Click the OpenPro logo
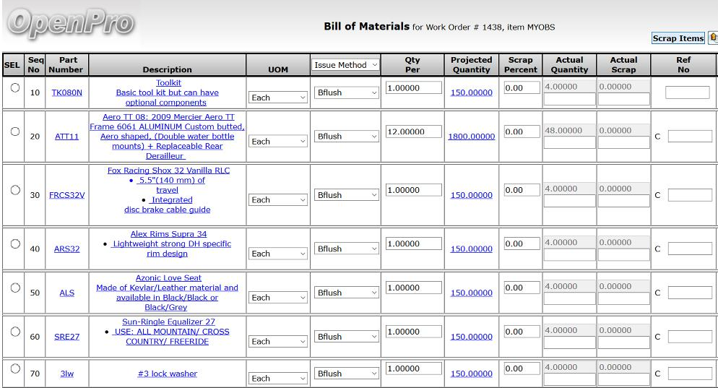Screen dimensions: 718x388 coord(70,23)
